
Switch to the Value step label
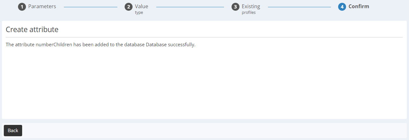tap(141, 6)
